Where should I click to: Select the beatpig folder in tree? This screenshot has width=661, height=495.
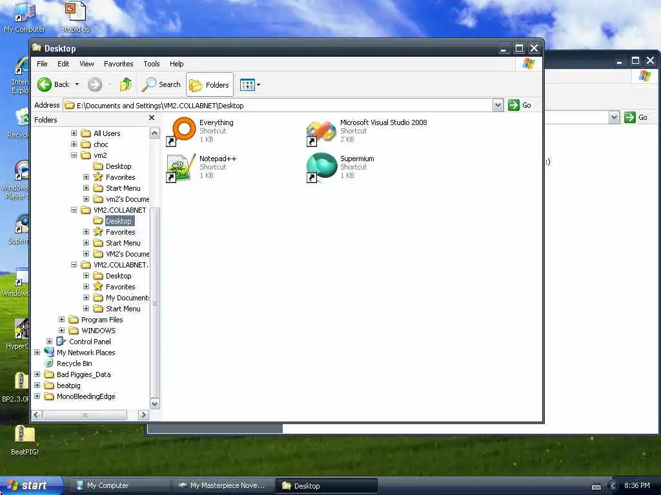[68, 385]
